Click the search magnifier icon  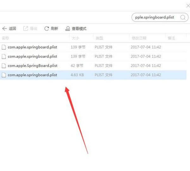click(183, 17)
